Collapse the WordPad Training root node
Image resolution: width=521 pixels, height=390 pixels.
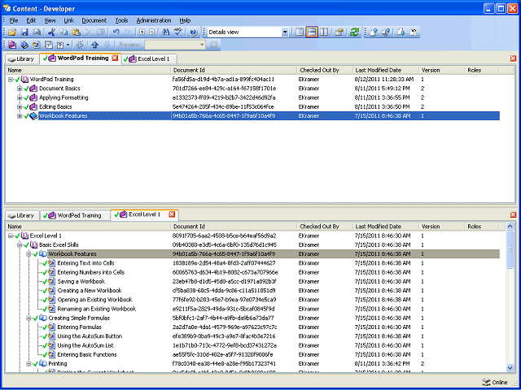pos(11,80)
